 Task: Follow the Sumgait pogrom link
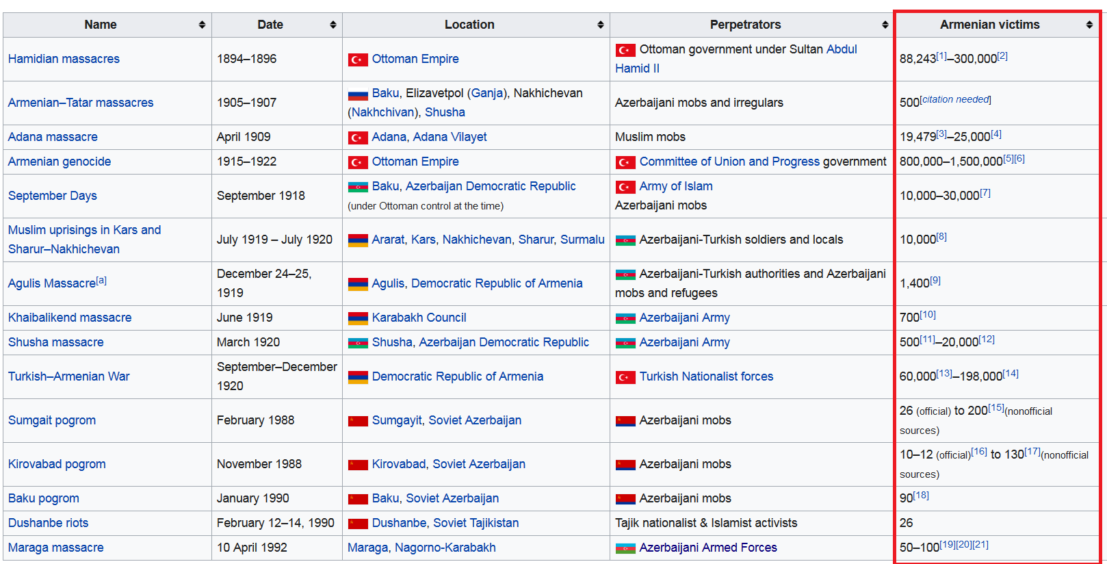click(x=52, y=420)
